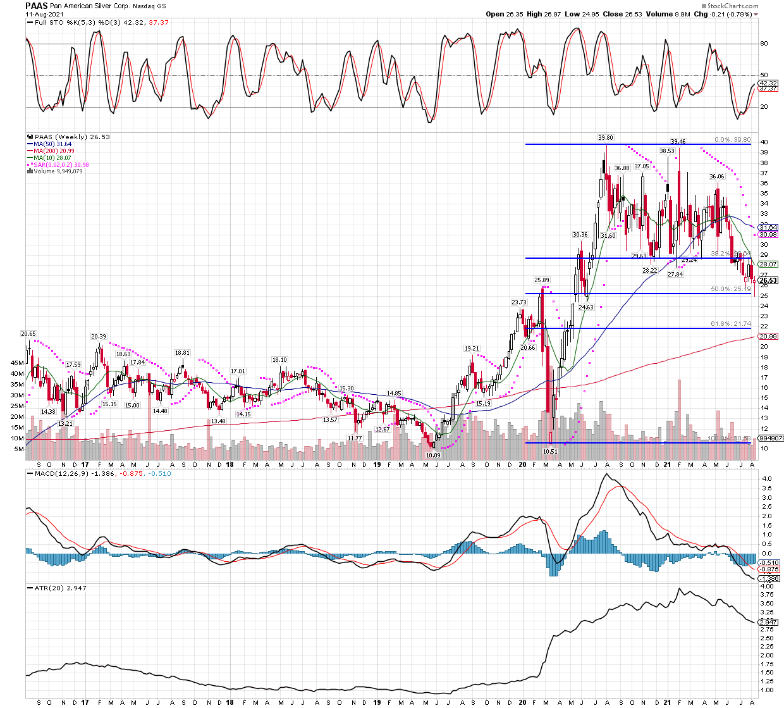The height and width of the screenshot is (708, 784).
Task: Click the 0.0%: 39.80 Fibonacci label
Action: [x=732, y=140]
